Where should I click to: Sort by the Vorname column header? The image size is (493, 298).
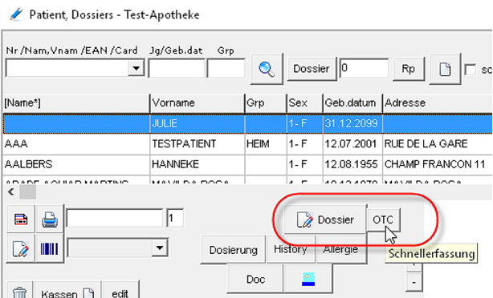point(198,103)
